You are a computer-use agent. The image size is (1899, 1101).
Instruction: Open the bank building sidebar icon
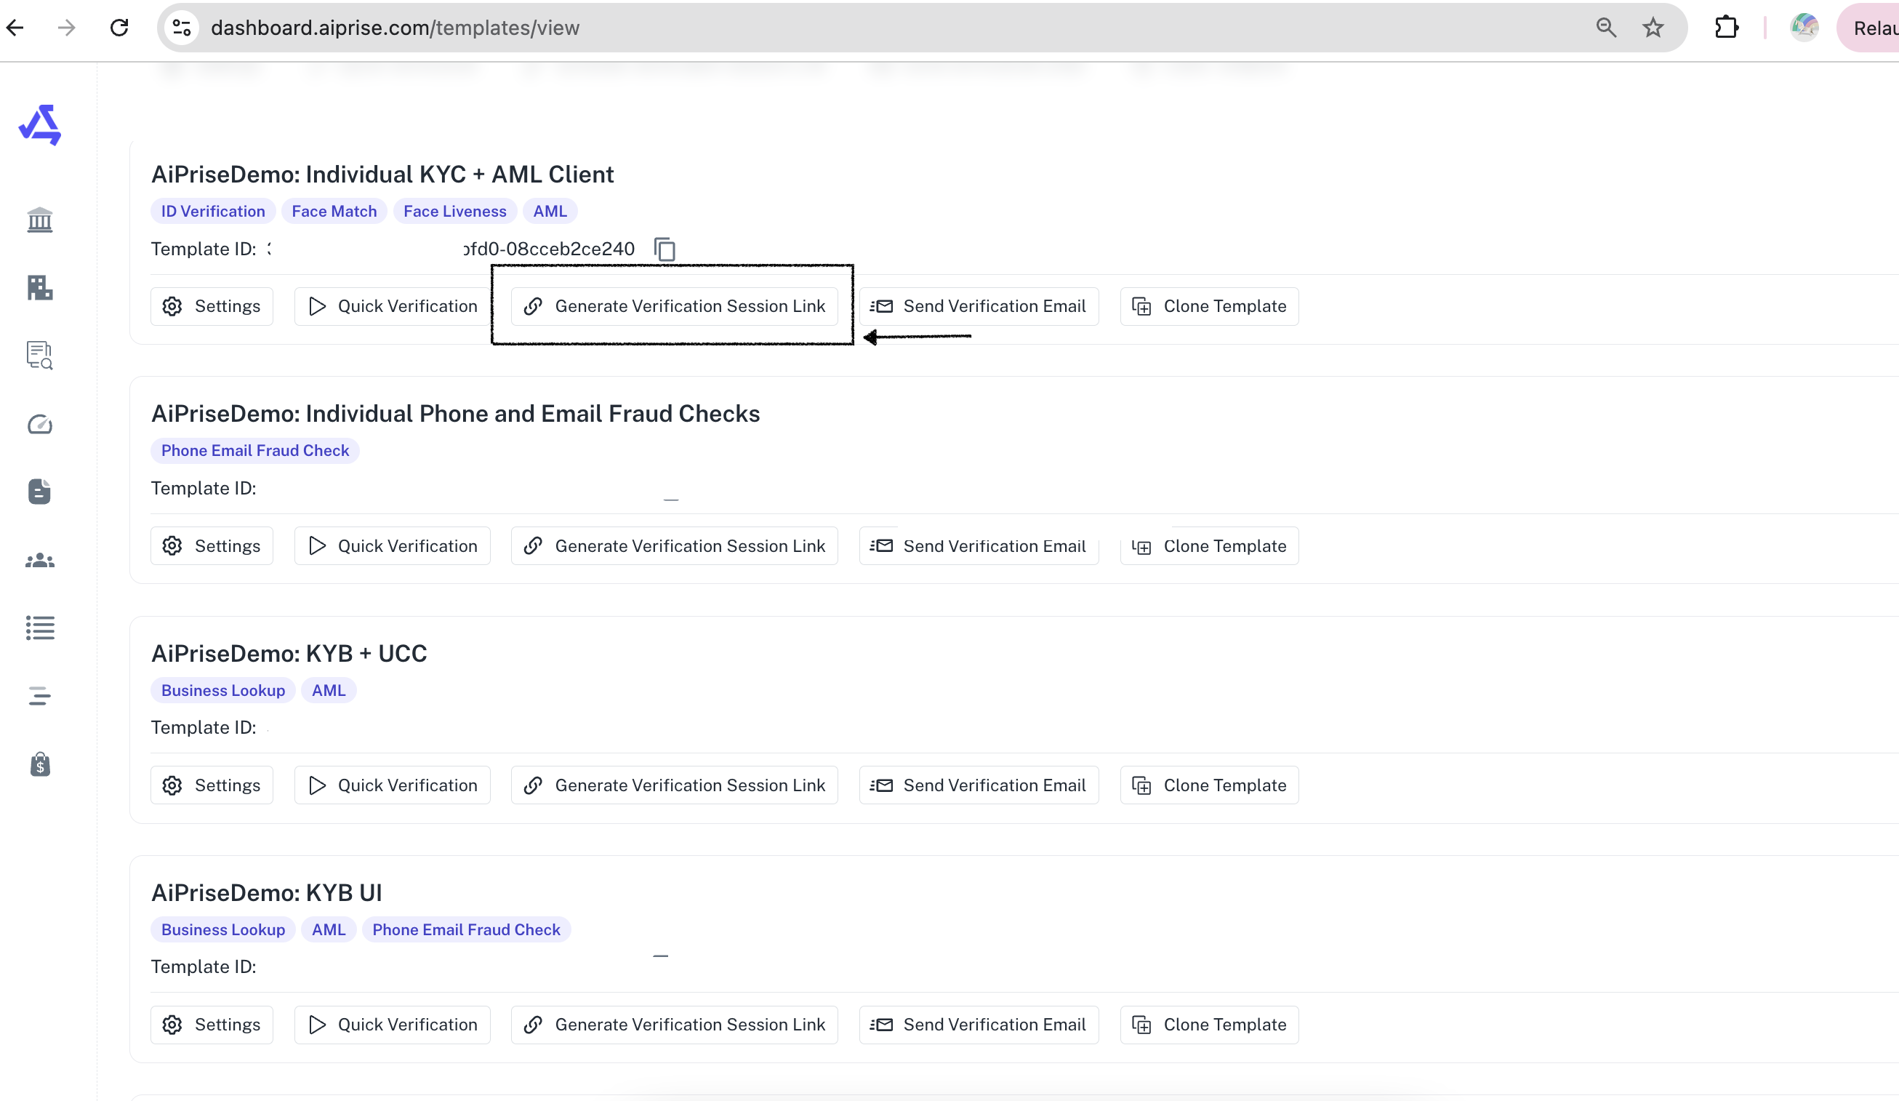40,220
